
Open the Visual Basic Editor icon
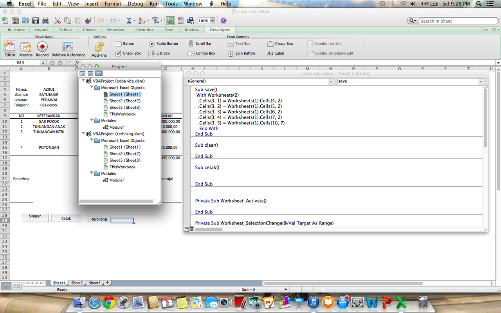click(x=9, y=47)
